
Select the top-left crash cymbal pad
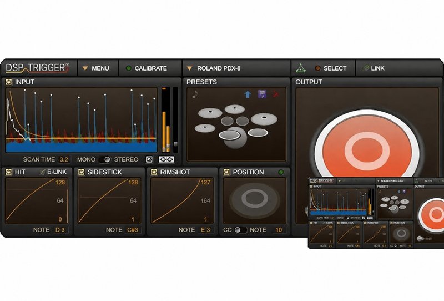(x=210, y=113)
